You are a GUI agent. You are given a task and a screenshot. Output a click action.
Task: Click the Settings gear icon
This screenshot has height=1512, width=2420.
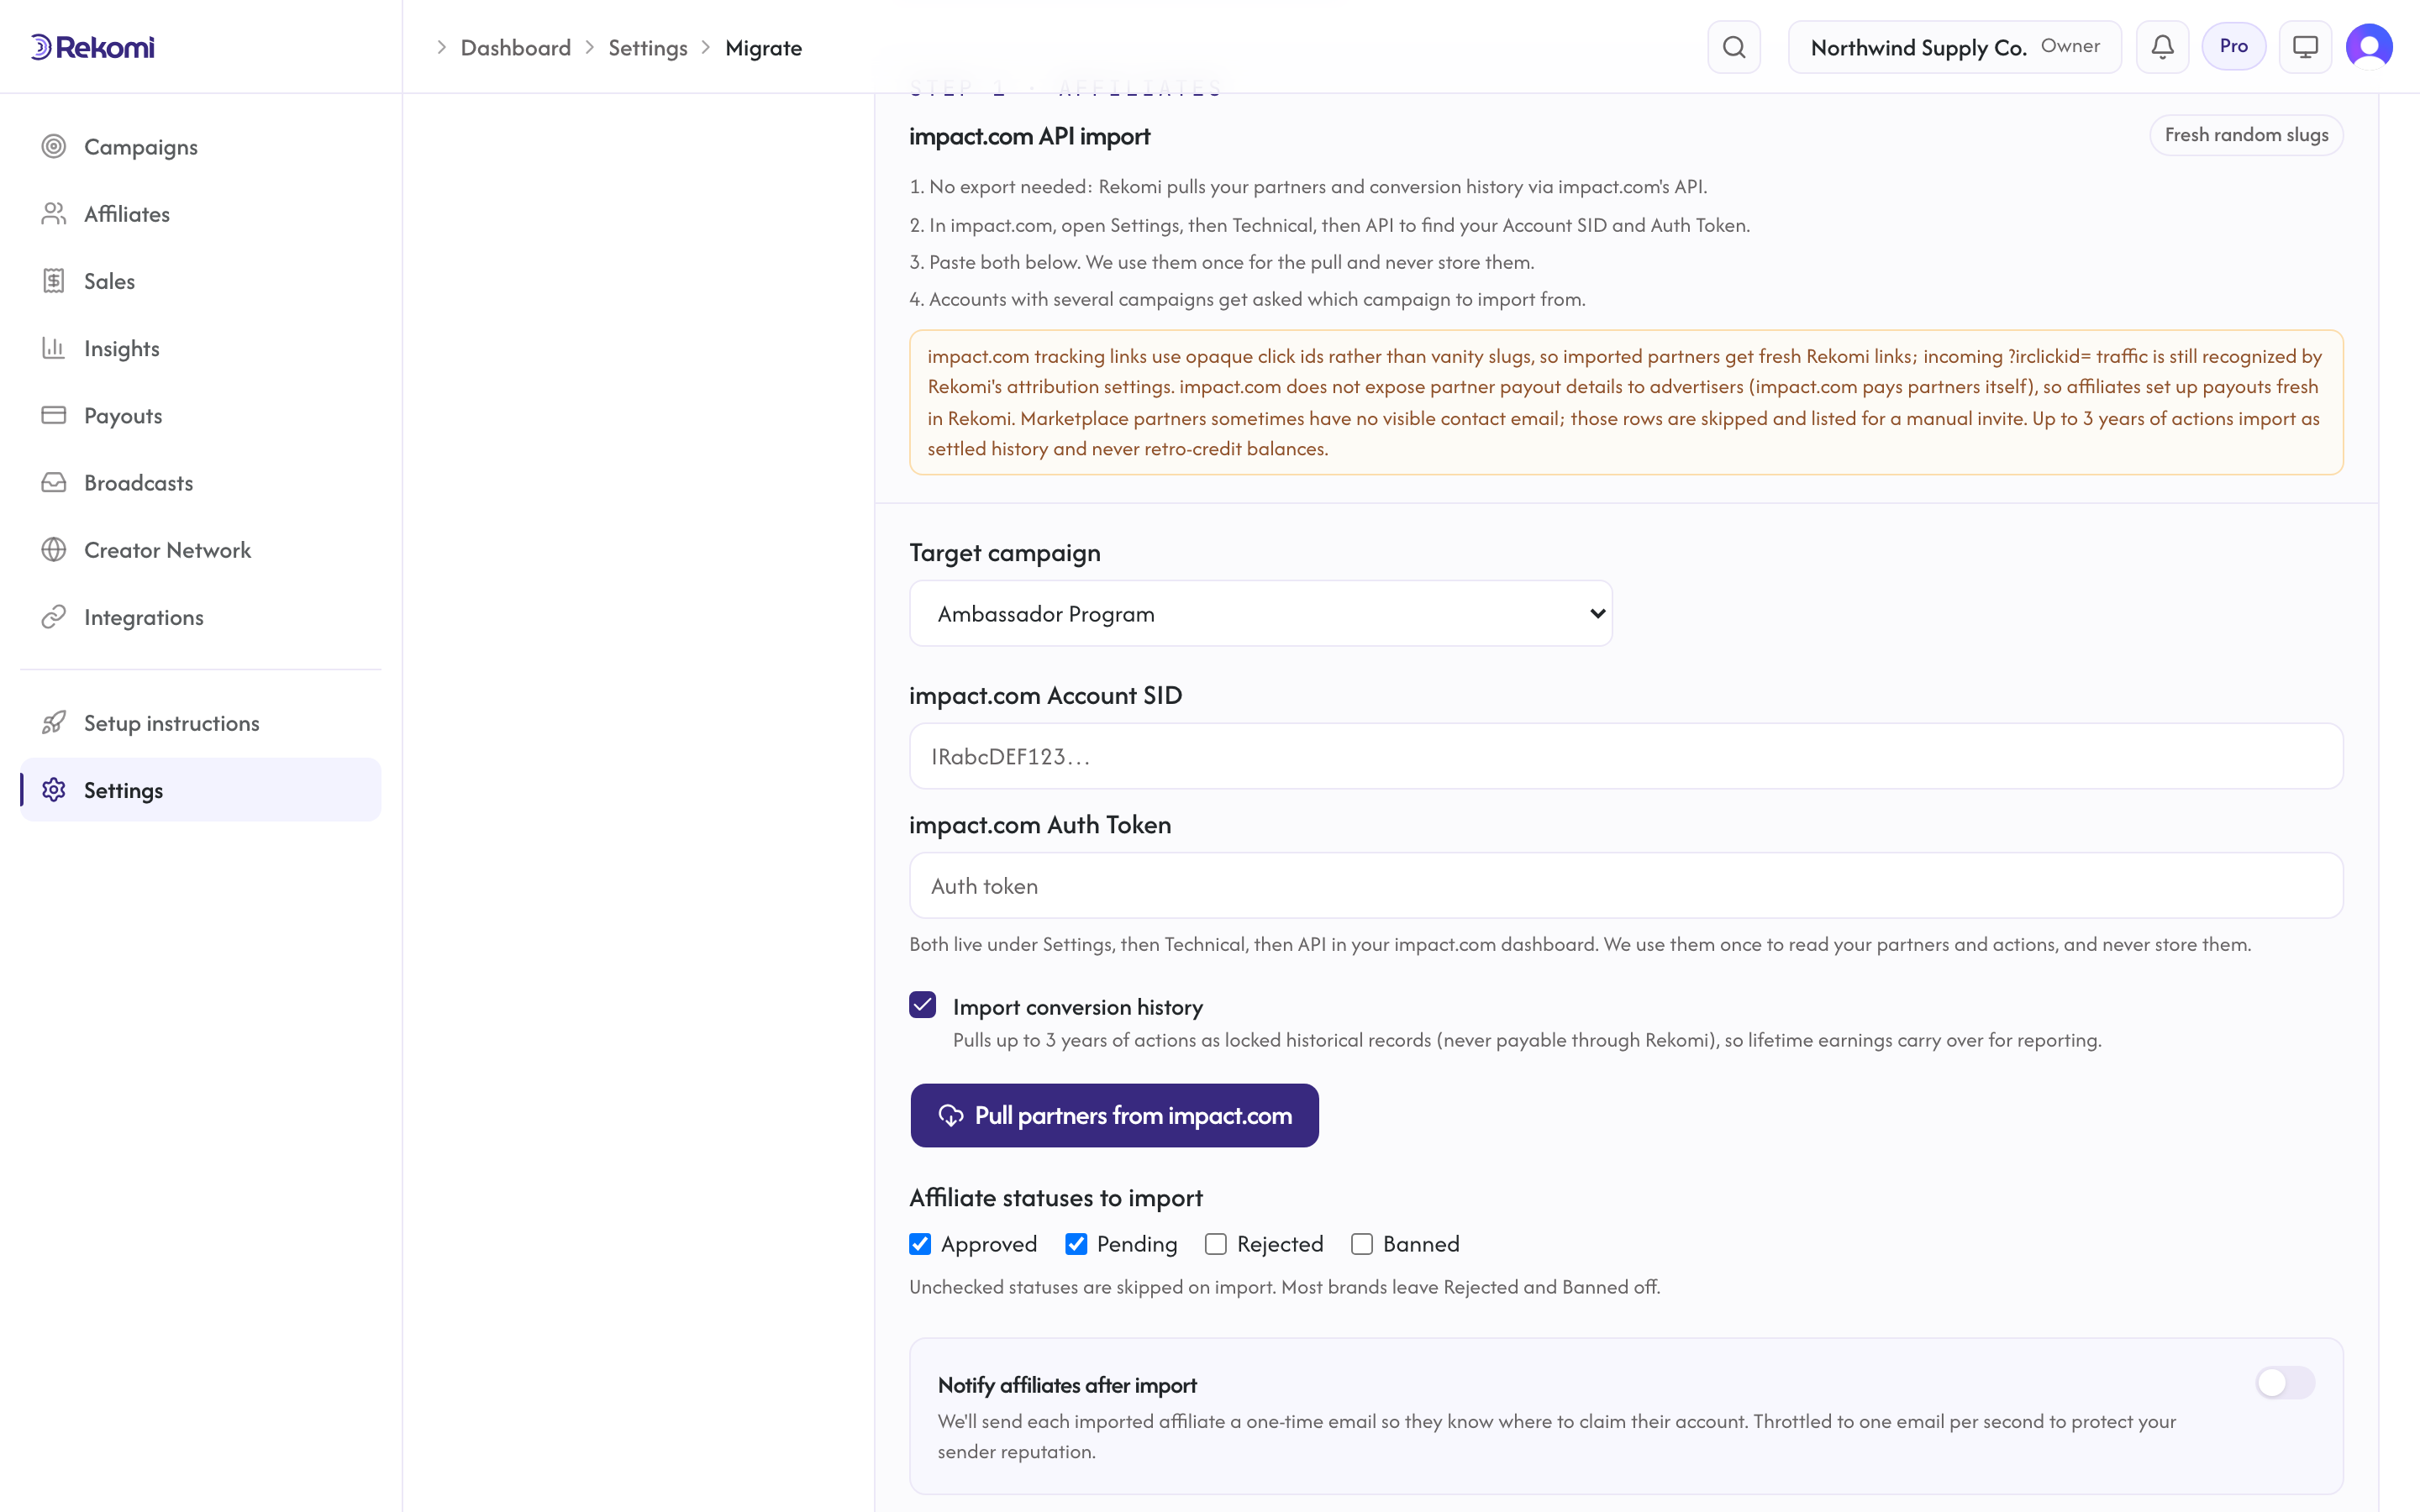click(54, 789)
